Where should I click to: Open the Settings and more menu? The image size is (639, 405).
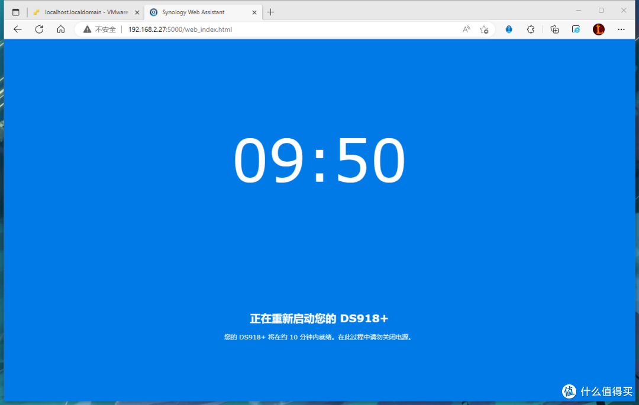point(621,29)
